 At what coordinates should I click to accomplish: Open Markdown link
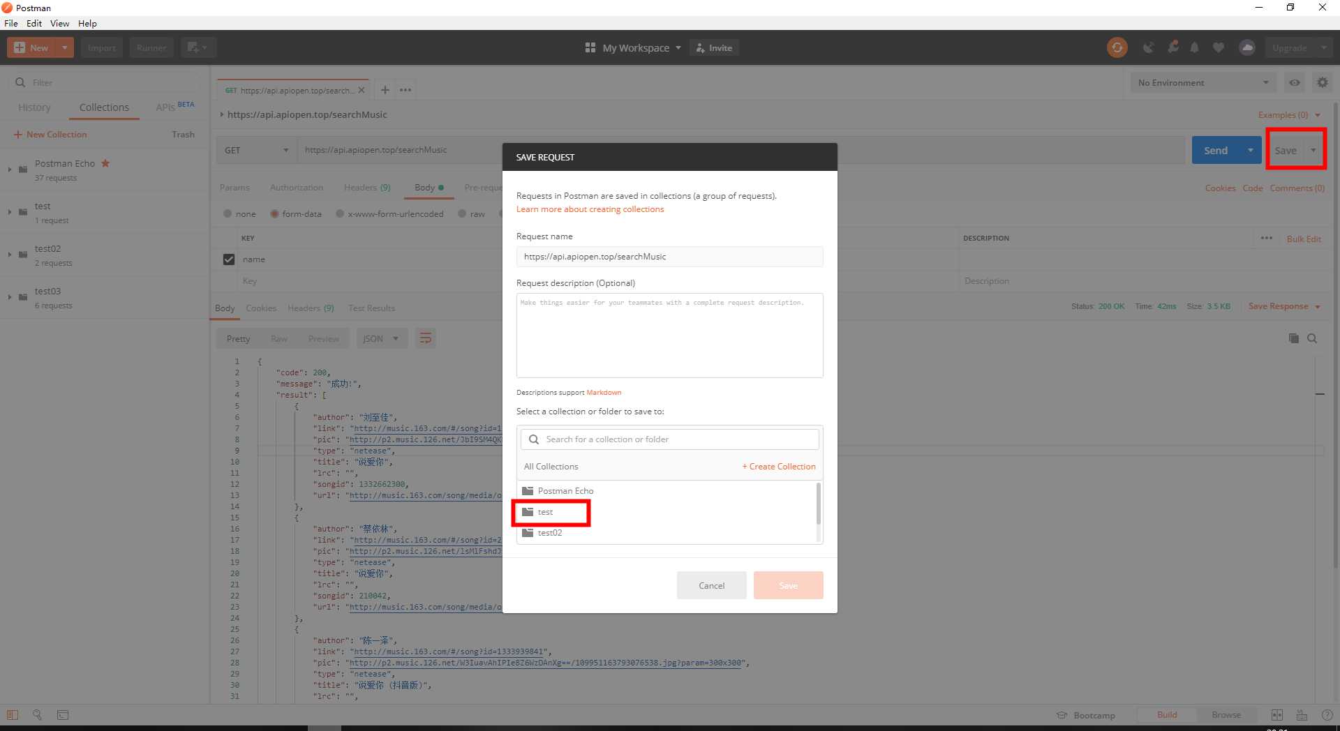tap(604, 392)
